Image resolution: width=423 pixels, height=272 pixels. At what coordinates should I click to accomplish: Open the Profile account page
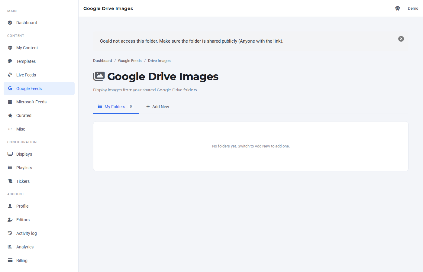click(x=39, y=206)
